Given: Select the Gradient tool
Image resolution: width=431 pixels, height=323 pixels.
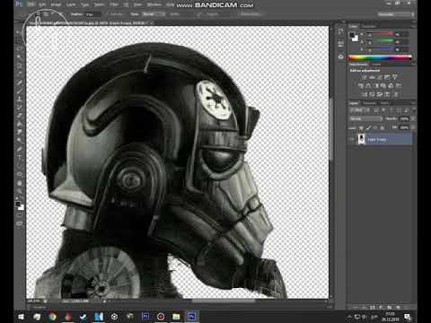Looking at the screenshot, I should [19, 124].
